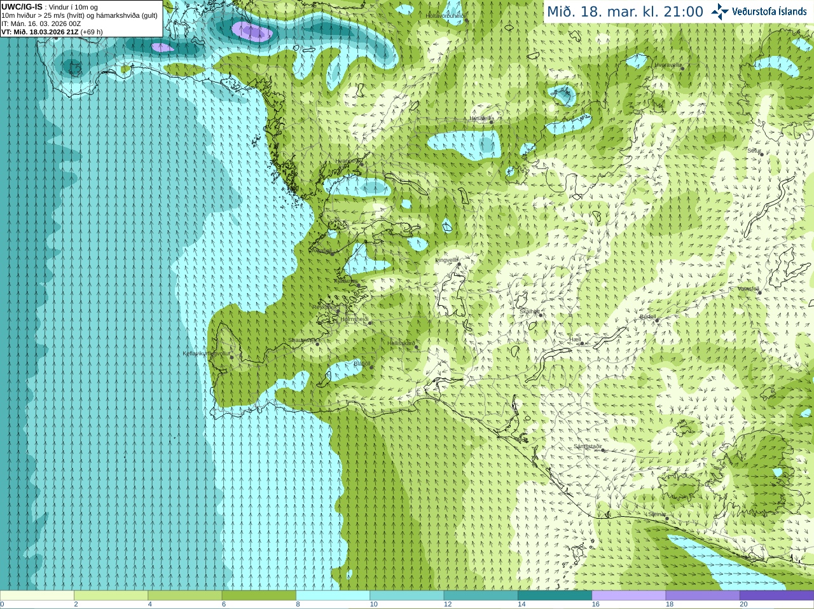This screenshot has width=814, height=609.
Task: Select the Vatnsfell station label
Action: 748,288
